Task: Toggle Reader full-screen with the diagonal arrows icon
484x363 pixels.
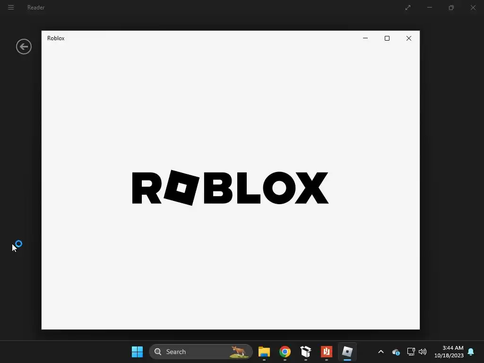Action: 408,8
